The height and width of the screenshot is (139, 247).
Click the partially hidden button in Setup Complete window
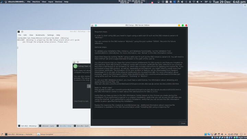89,86
